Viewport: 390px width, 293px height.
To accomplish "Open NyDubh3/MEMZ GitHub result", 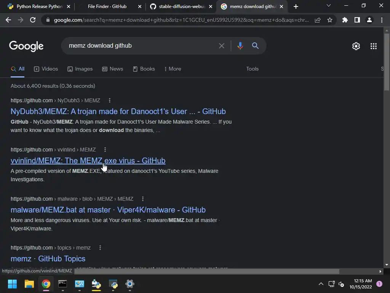I will (x=118, y=111).
